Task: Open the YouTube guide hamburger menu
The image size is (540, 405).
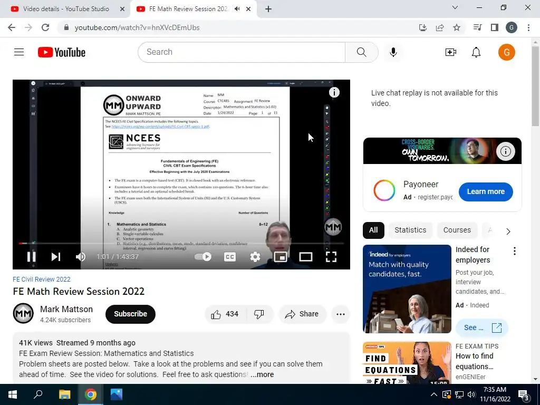Action: (x=19, y=52)
